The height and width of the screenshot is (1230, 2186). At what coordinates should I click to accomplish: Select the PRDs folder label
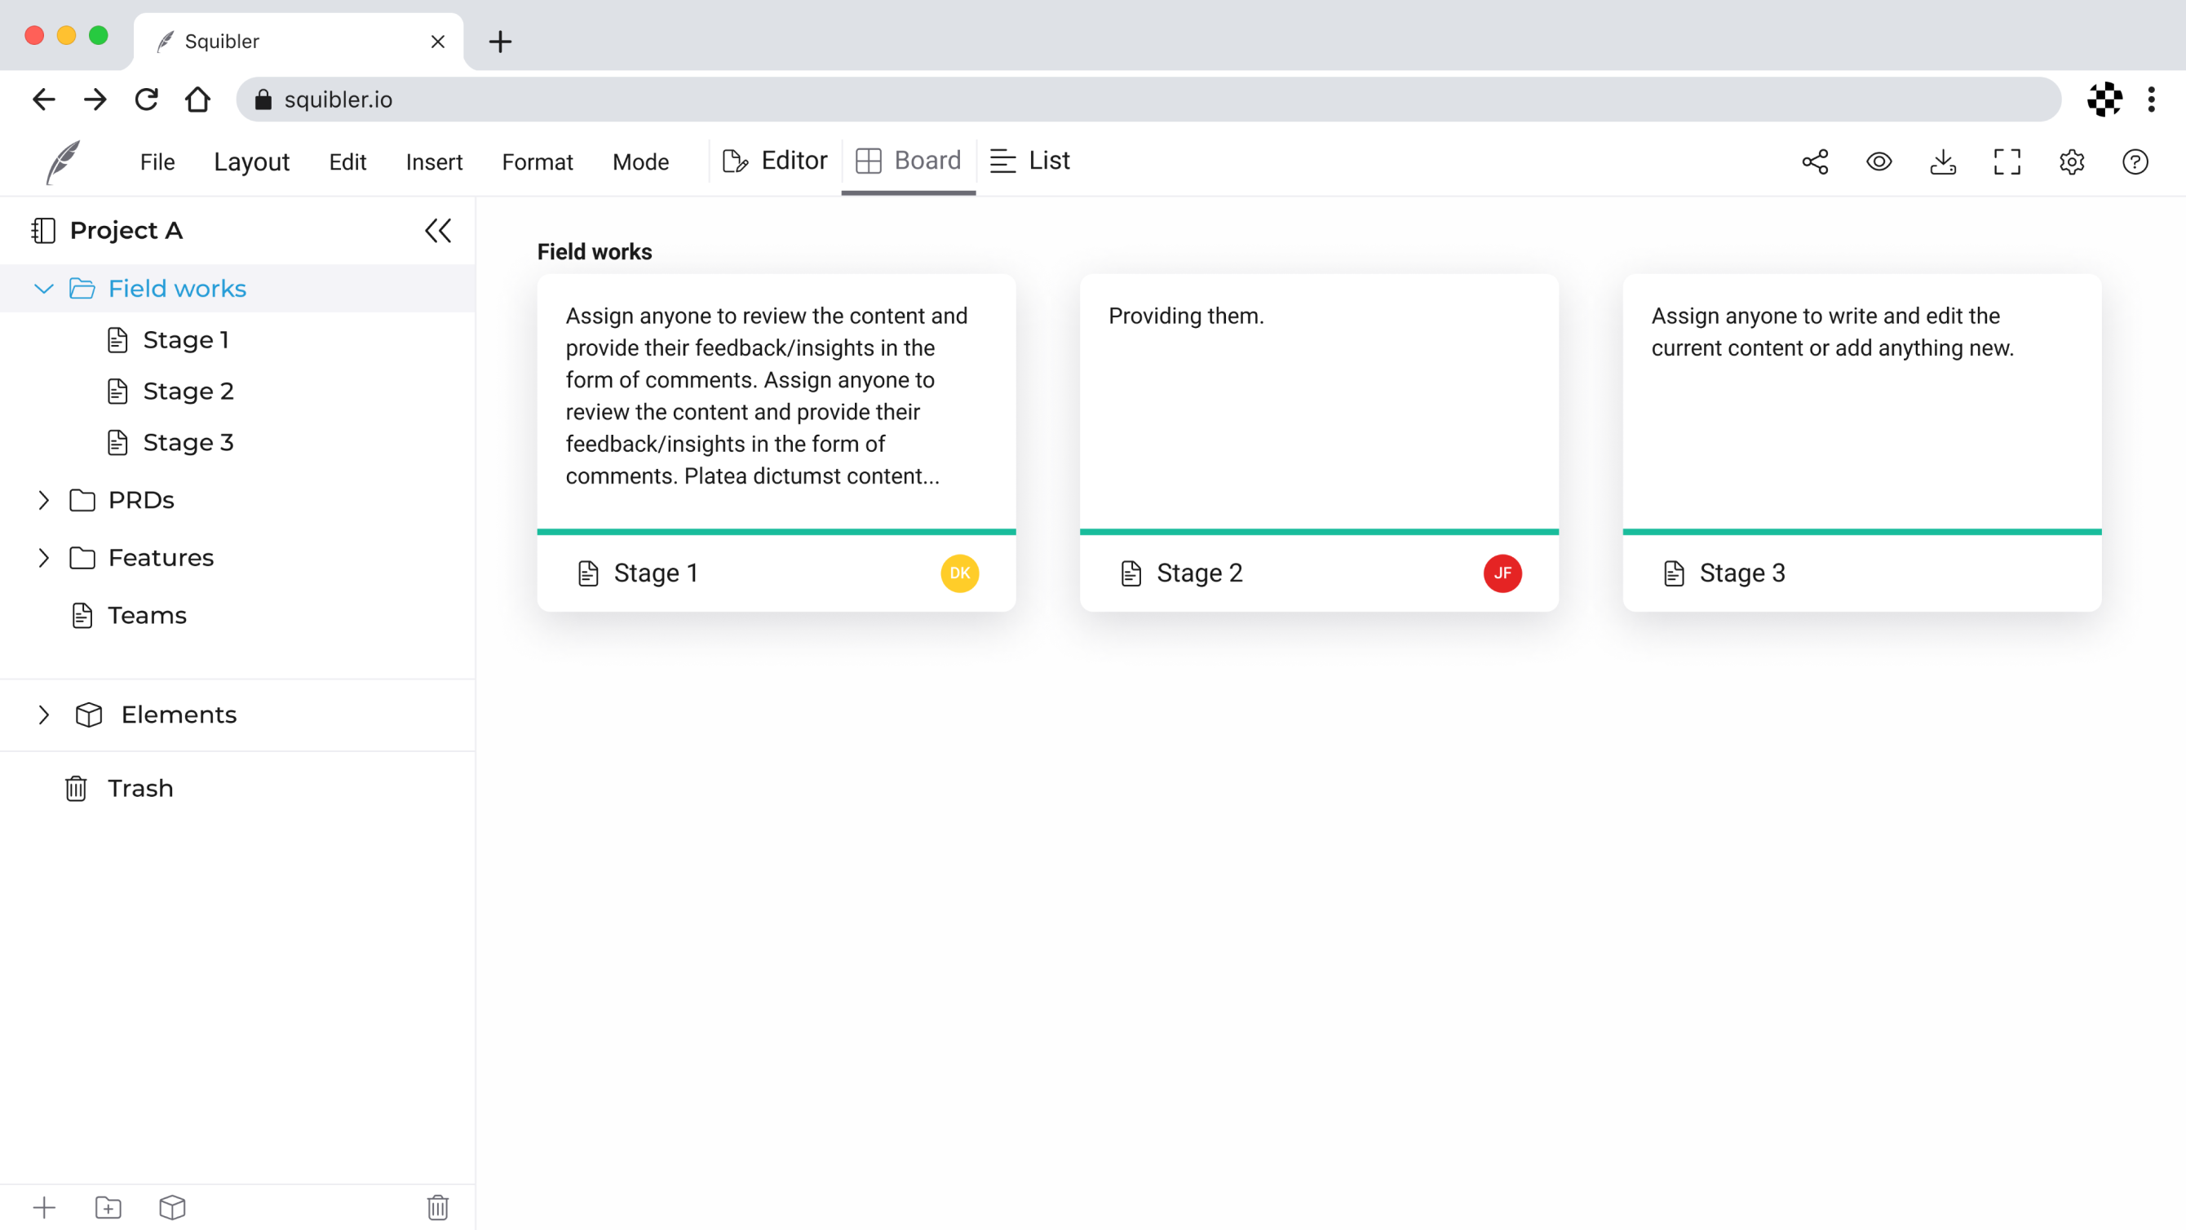click(141, 500)
